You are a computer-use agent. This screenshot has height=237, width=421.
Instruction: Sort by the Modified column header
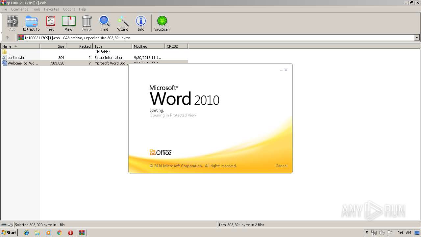148,46
